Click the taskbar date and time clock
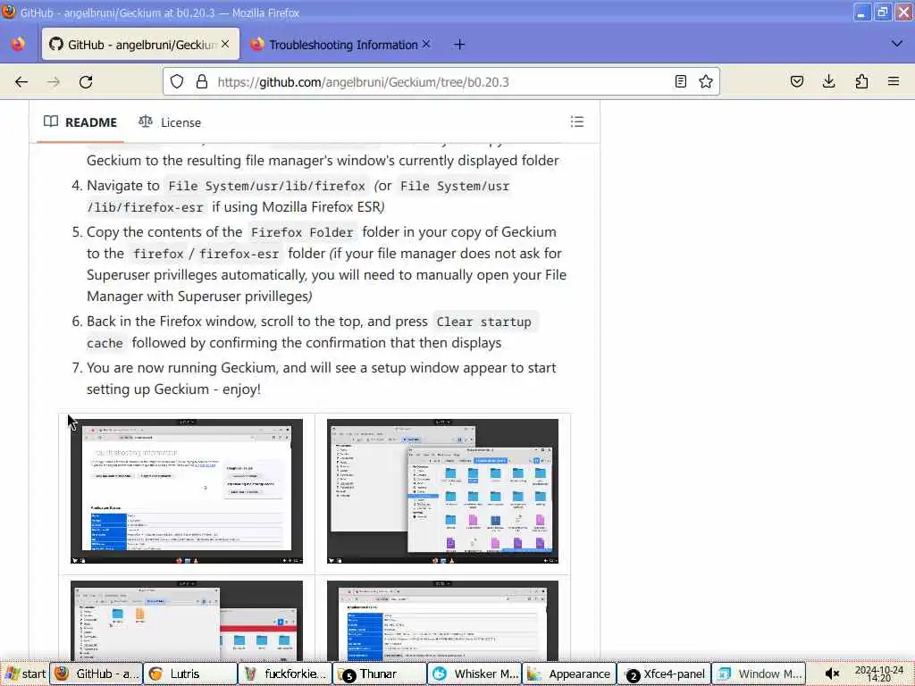915x686 pixels. point(878,673)
